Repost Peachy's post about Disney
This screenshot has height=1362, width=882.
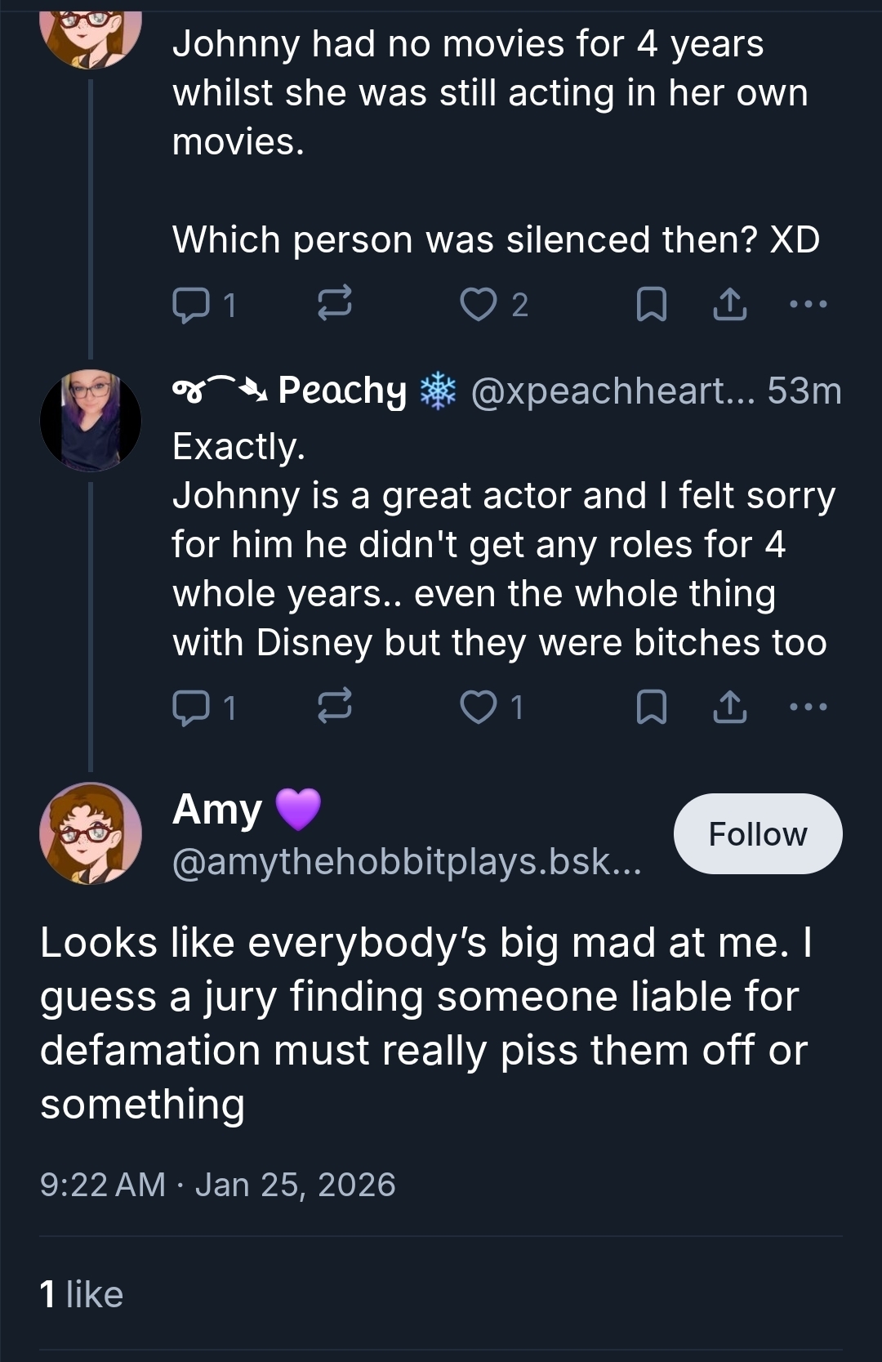tap(334, 706)
